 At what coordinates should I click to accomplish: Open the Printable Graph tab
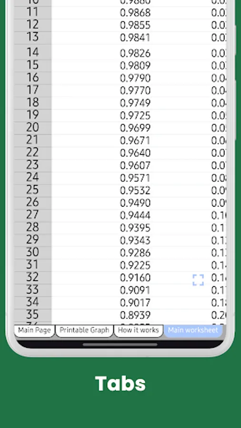84,331
